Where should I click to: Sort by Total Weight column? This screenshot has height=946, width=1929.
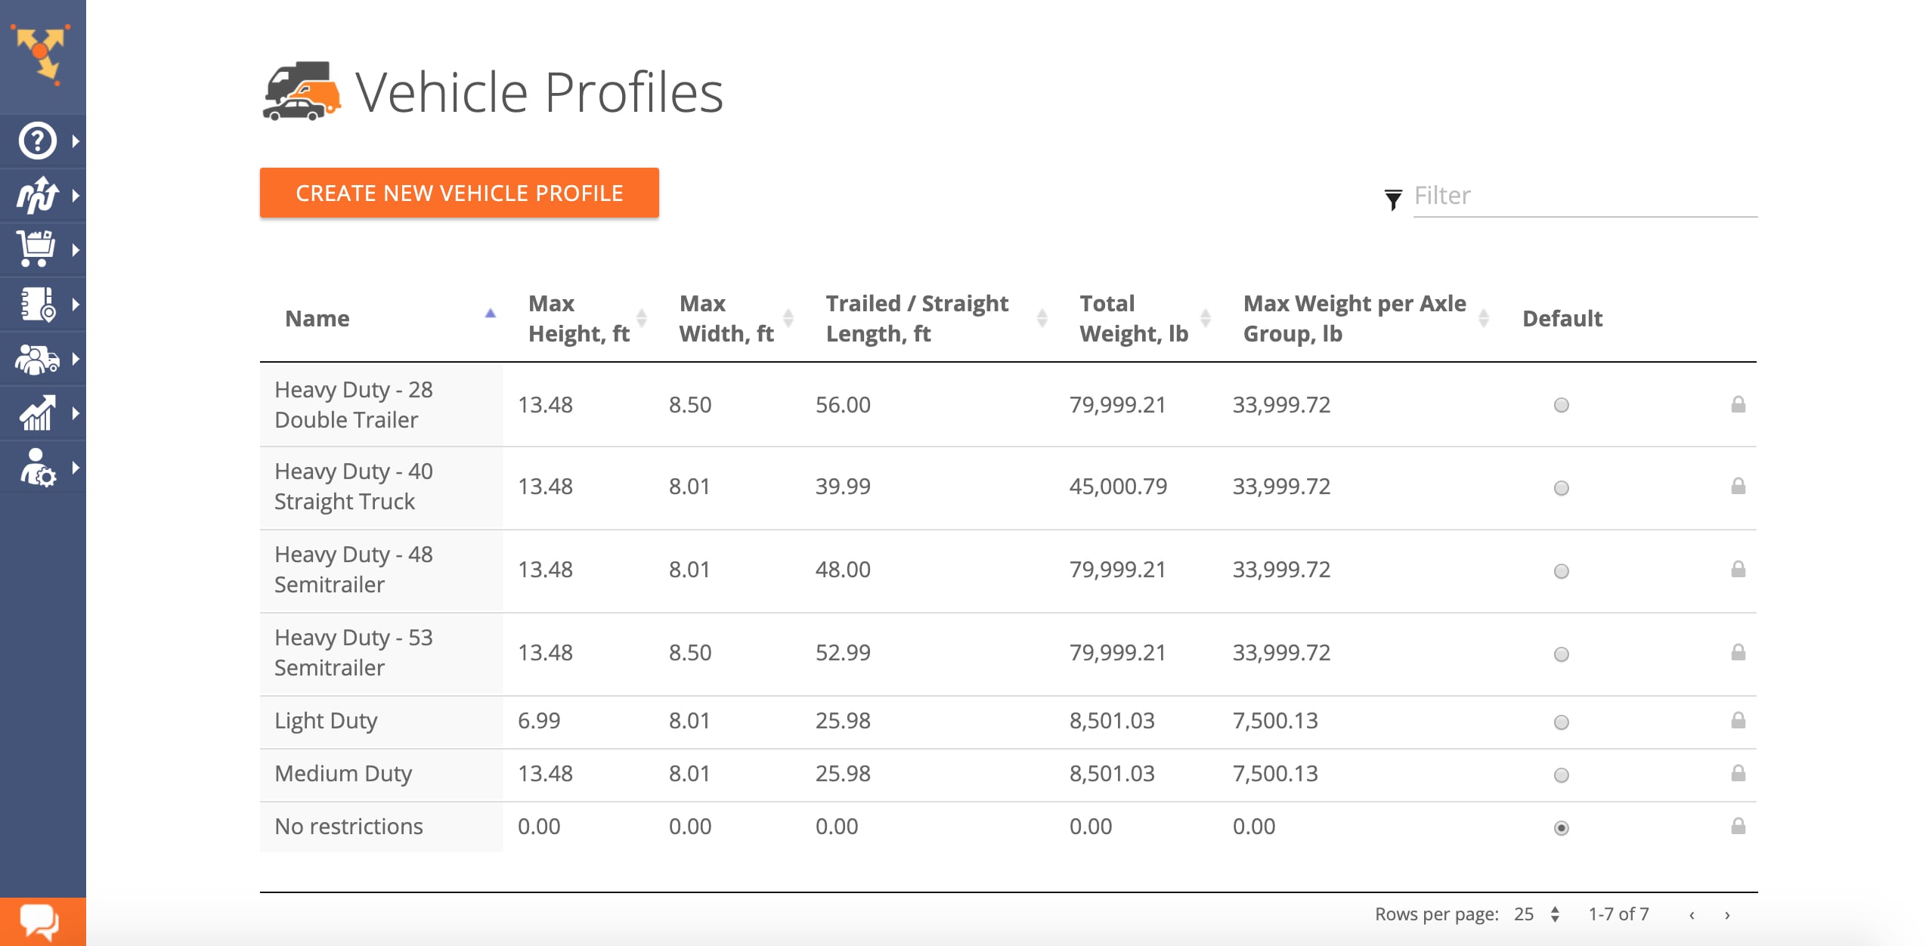pos(1134,318)
